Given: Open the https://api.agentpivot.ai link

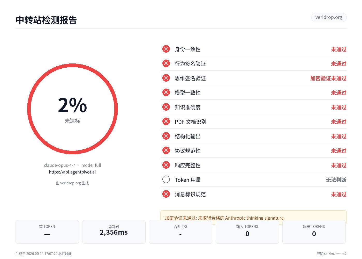Looking at the screenshot, I should (72, 172).
